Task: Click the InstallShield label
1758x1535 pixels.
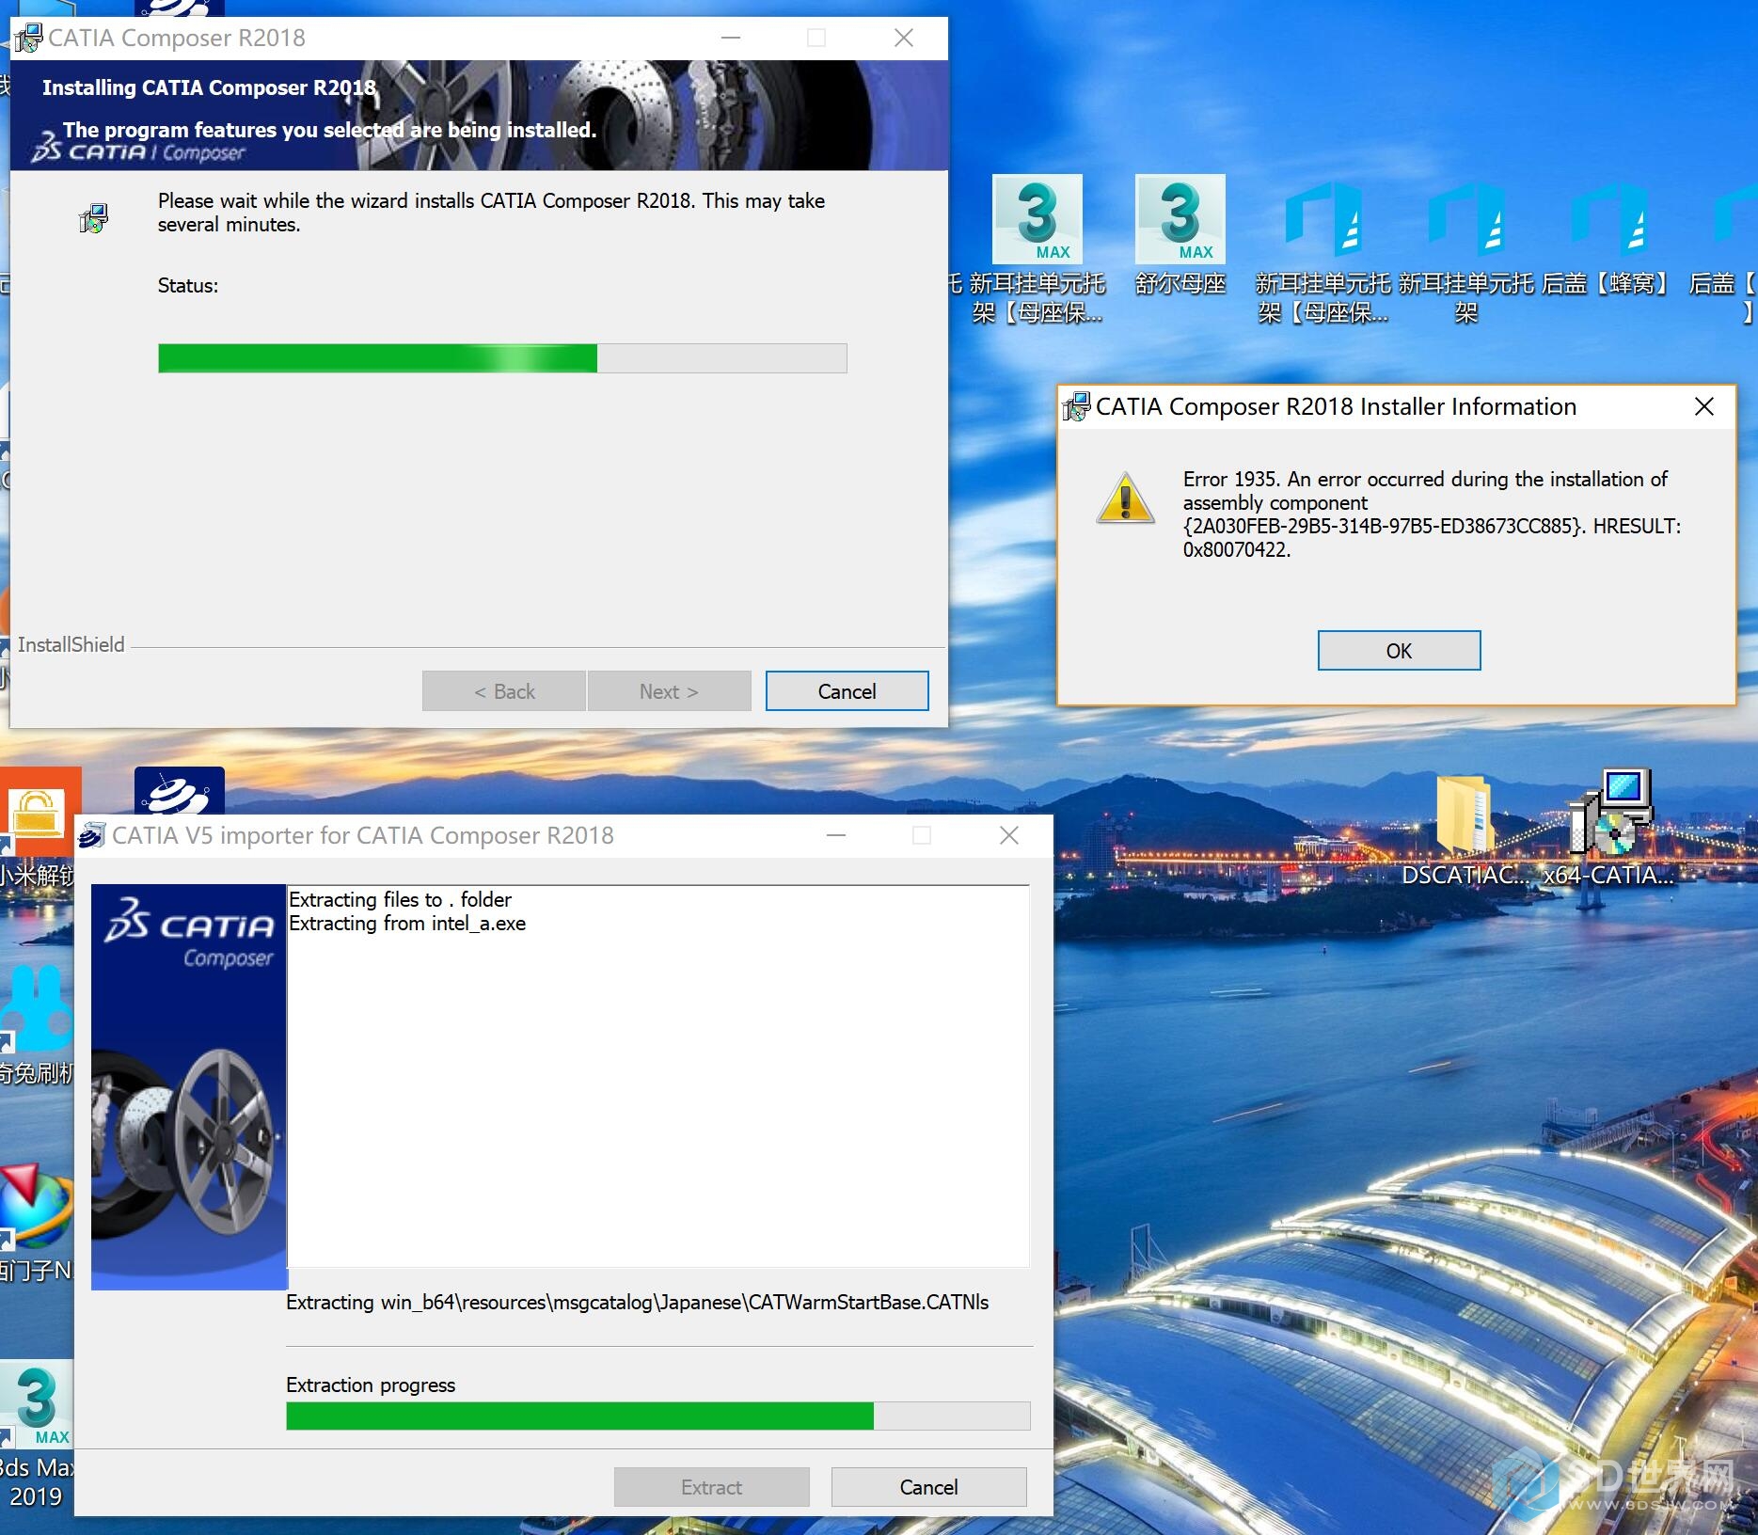Action: click(x=71, y=644)
